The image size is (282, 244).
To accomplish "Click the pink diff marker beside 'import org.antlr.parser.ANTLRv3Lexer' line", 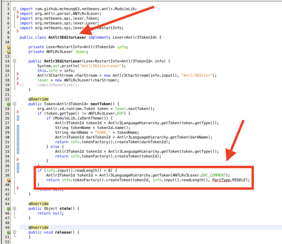I will pos(18,12).
